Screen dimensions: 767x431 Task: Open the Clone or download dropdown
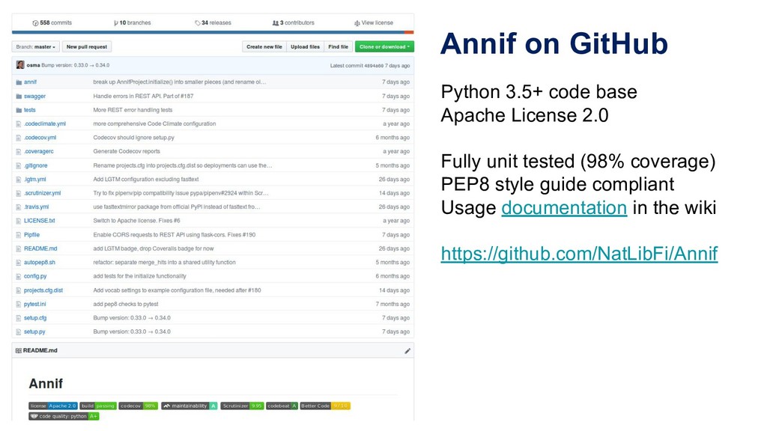[384, 47]
